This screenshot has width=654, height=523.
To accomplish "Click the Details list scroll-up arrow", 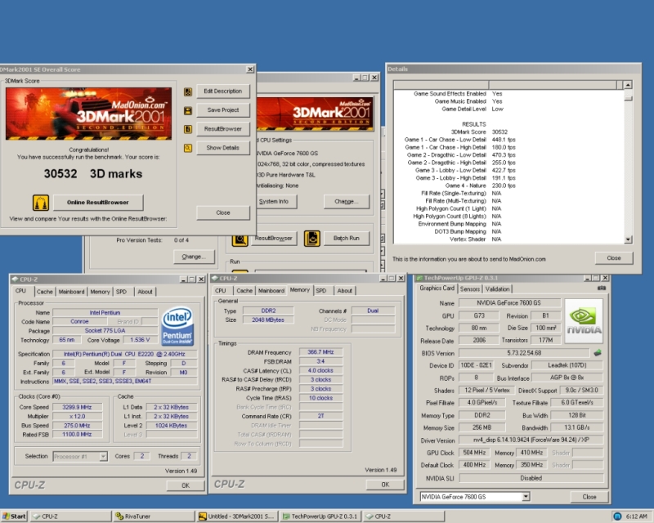I will (x=628, y=85).
